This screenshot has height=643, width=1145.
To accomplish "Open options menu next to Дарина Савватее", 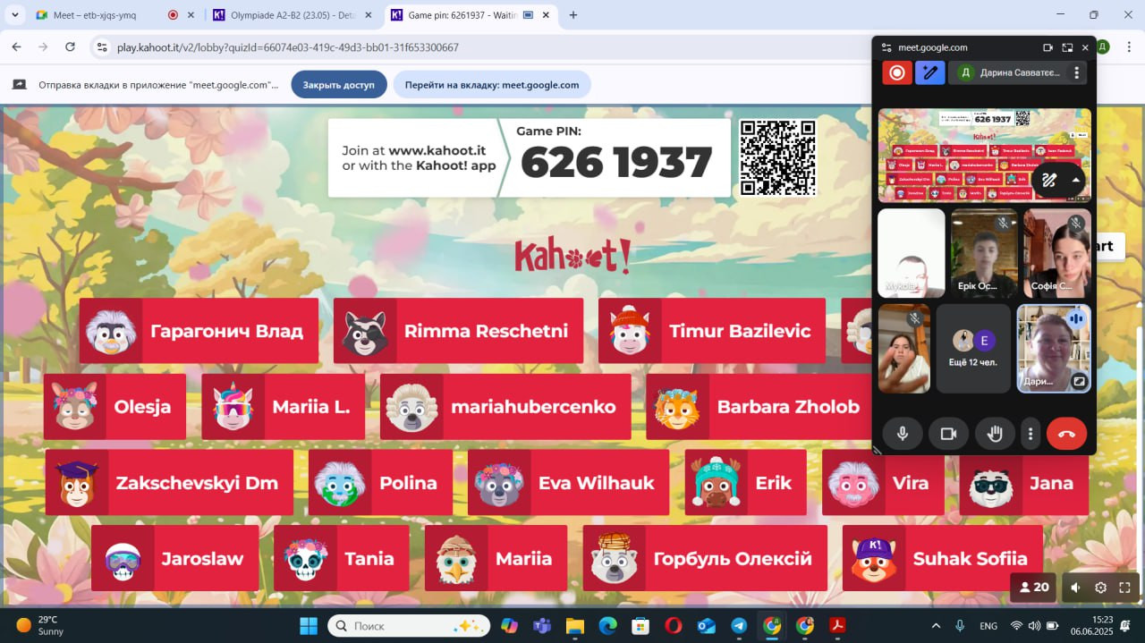I will pyautogui.click(x=1076, y=72).
